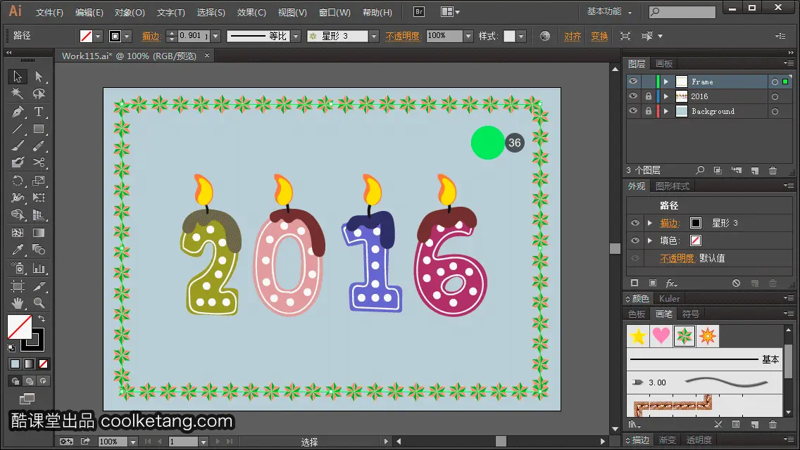Viewport: 800px width, 450px height.
Task: Open the 基本功能 workspace switcher
Action: (609, 11)
